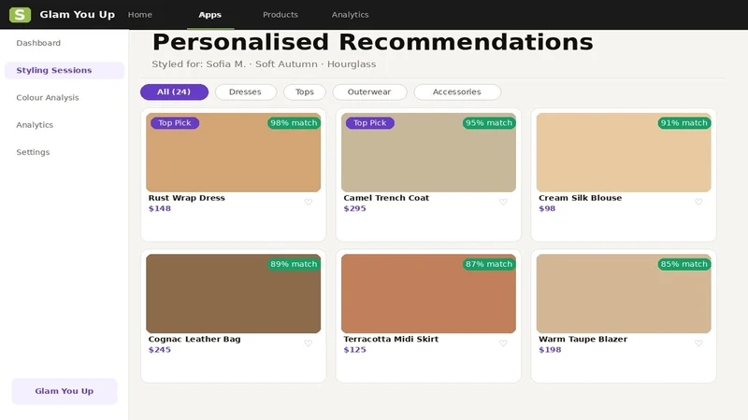The height and width of the screenshot is (420, 748).
Task: Favorite the Cream Silk Blouse heart icon
Action: pyautogui.click(x=698, y=202)
